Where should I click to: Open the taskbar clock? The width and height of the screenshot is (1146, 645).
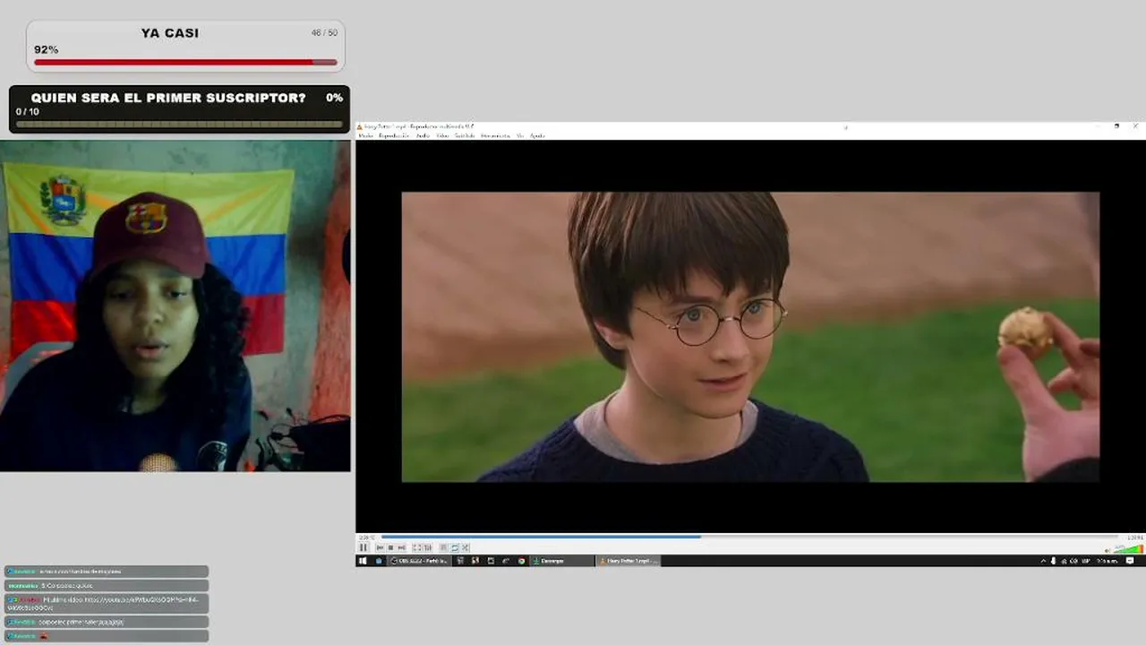(1107, 561)
